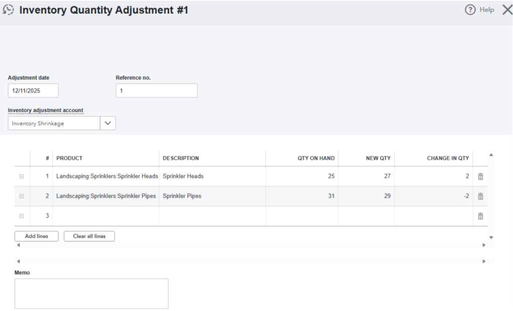Screen dimensions: 513x311
Task: Grab the drag handle for line 1
Action: (22, 176)
